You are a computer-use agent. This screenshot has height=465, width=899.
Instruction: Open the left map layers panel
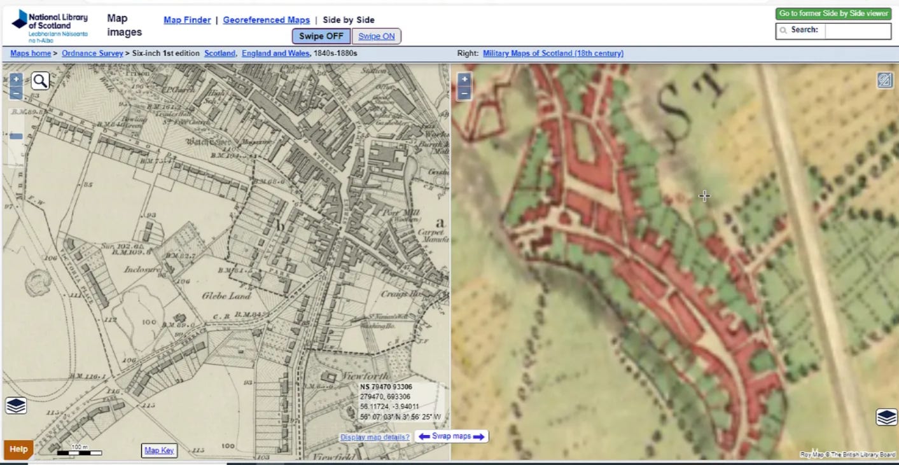pos(16,405)
